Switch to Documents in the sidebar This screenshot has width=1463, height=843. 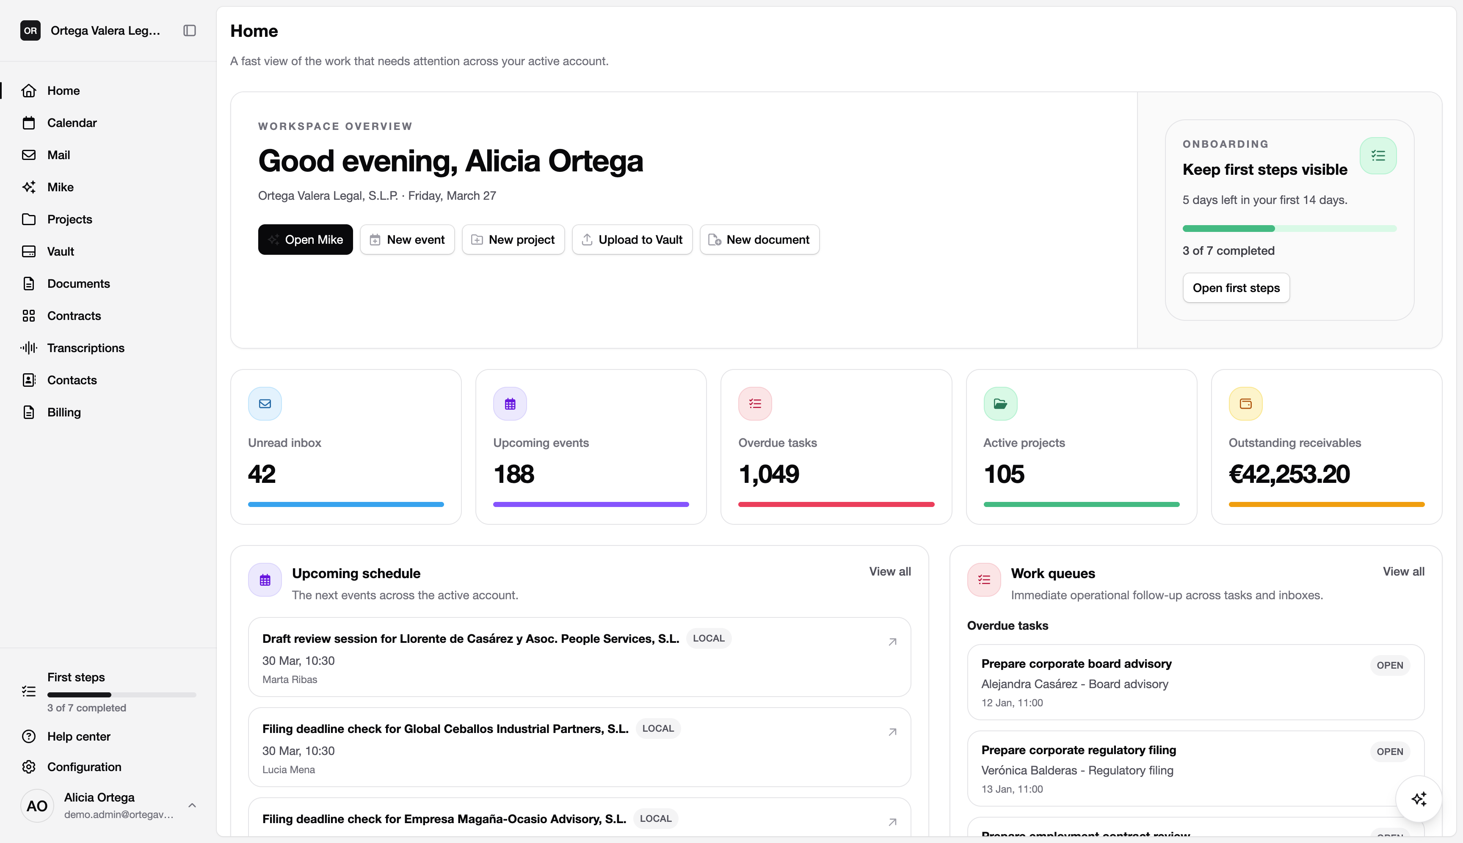coord(78,283)
